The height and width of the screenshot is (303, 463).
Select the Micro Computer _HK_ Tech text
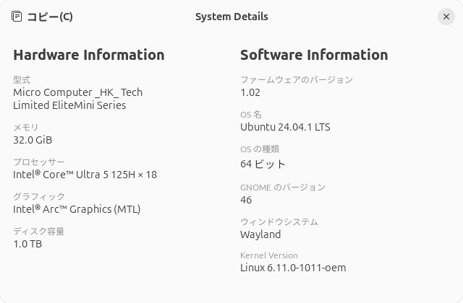point(78,92)
